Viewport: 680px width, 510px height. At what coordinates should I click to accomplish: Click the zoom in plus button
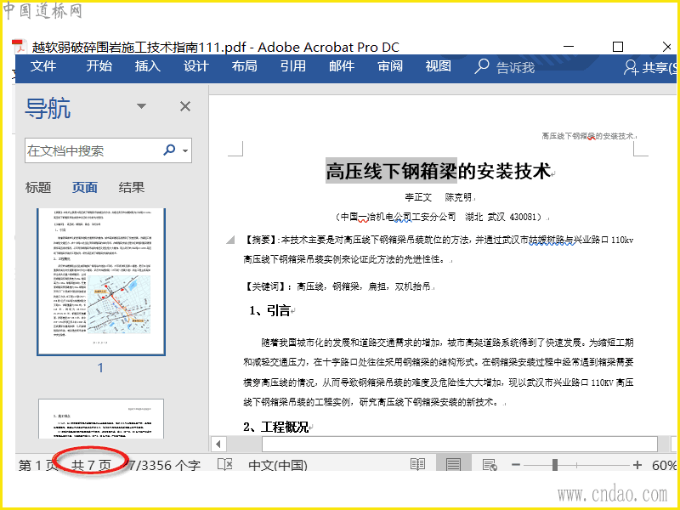click(637, 465)
